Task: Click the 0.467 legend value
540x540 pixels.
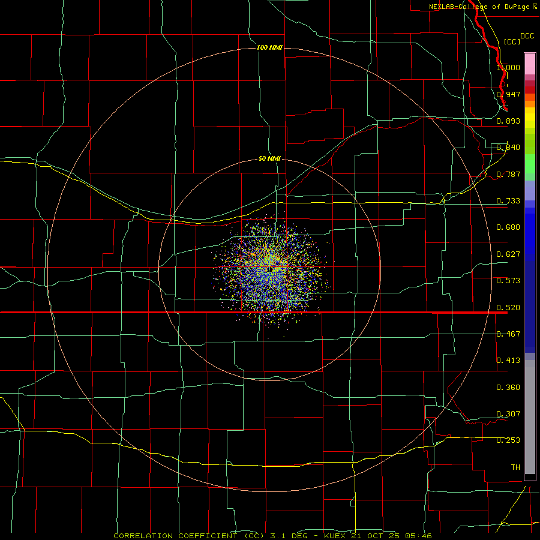Action: [508, 334]
